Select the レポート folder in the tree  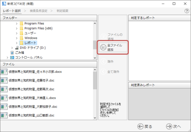tap(30, 43)
